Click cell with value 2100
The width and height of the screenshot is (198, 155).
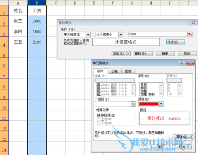(x=37, y=42)
